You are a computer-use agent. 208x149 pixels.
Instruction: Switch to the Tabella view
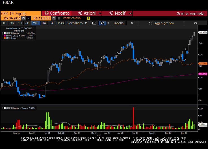pyautogui.click(x=118, y=23)
